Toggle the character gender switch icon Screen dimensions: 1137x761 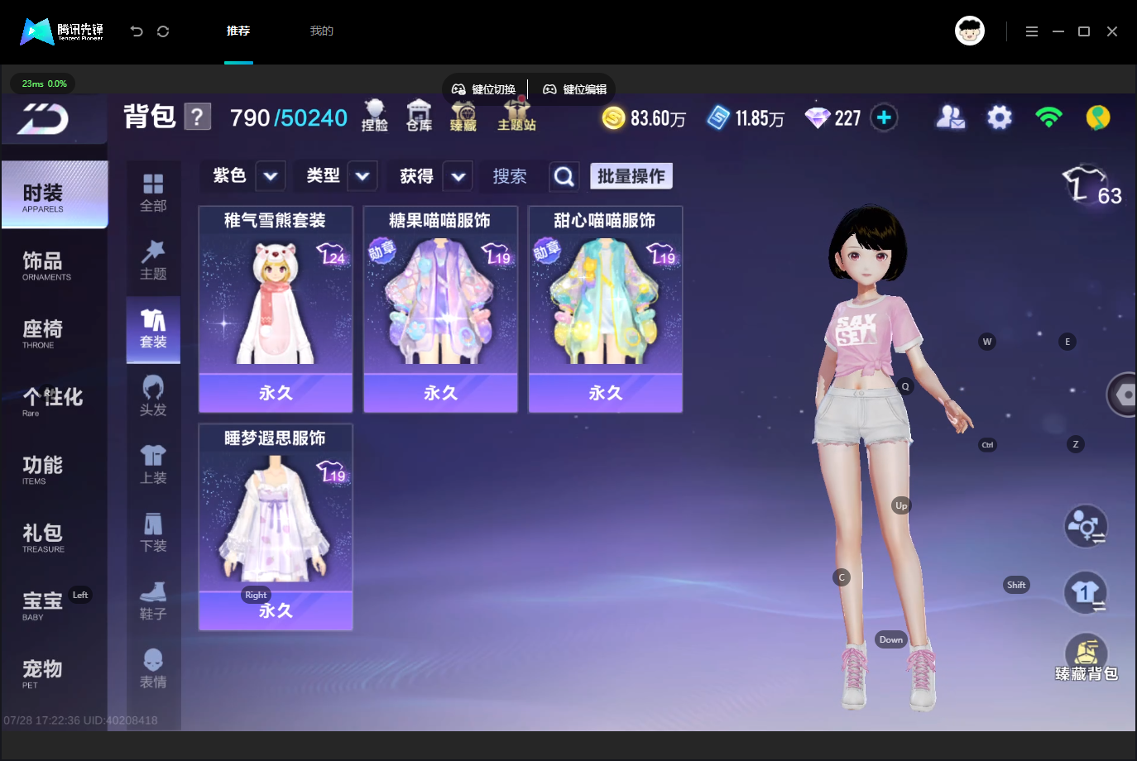pyautogui.click(x=1086, y=526)
